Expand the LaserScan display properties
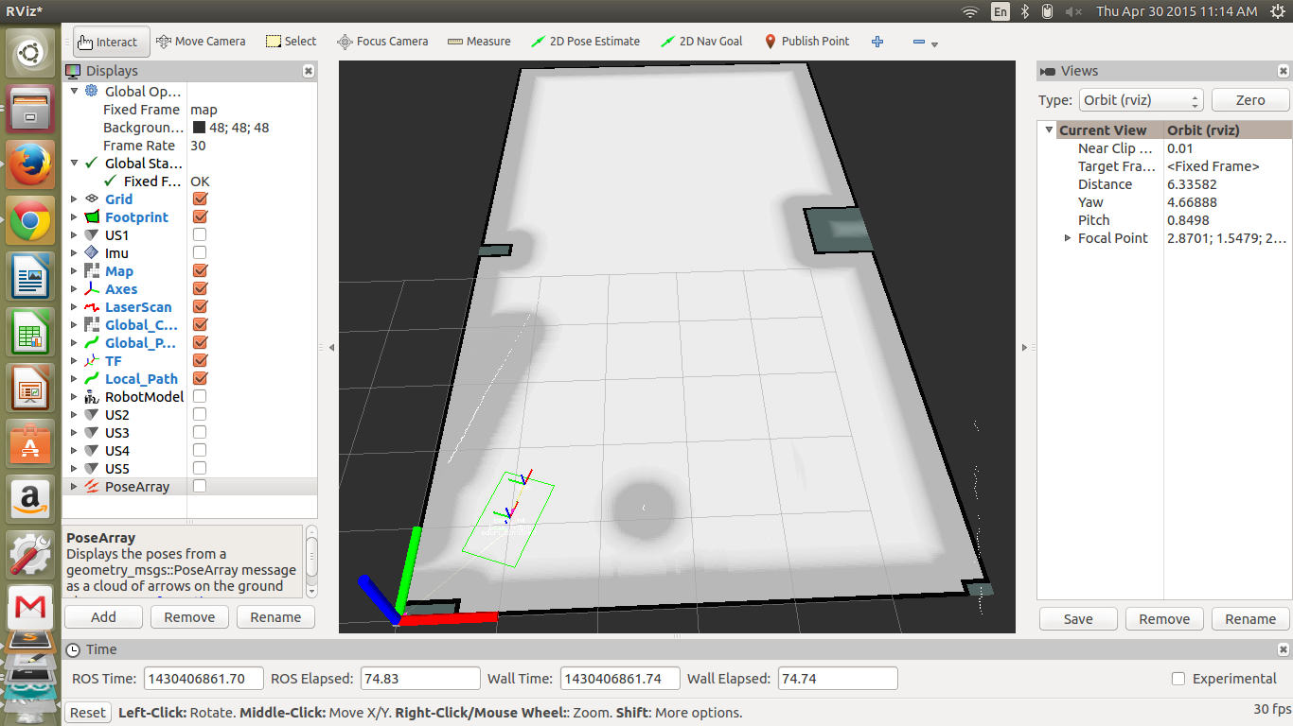Screen dimensions: 1293x726 click(75, 307)
